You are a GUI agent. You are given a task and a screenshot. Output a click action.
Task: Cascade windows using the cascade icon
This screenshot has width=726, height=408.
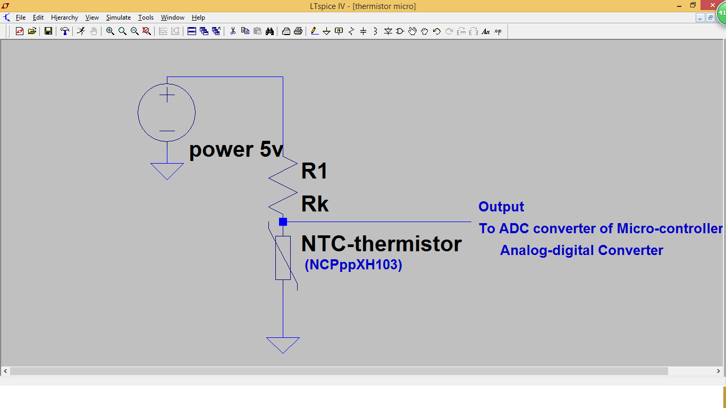coord(204,31)
